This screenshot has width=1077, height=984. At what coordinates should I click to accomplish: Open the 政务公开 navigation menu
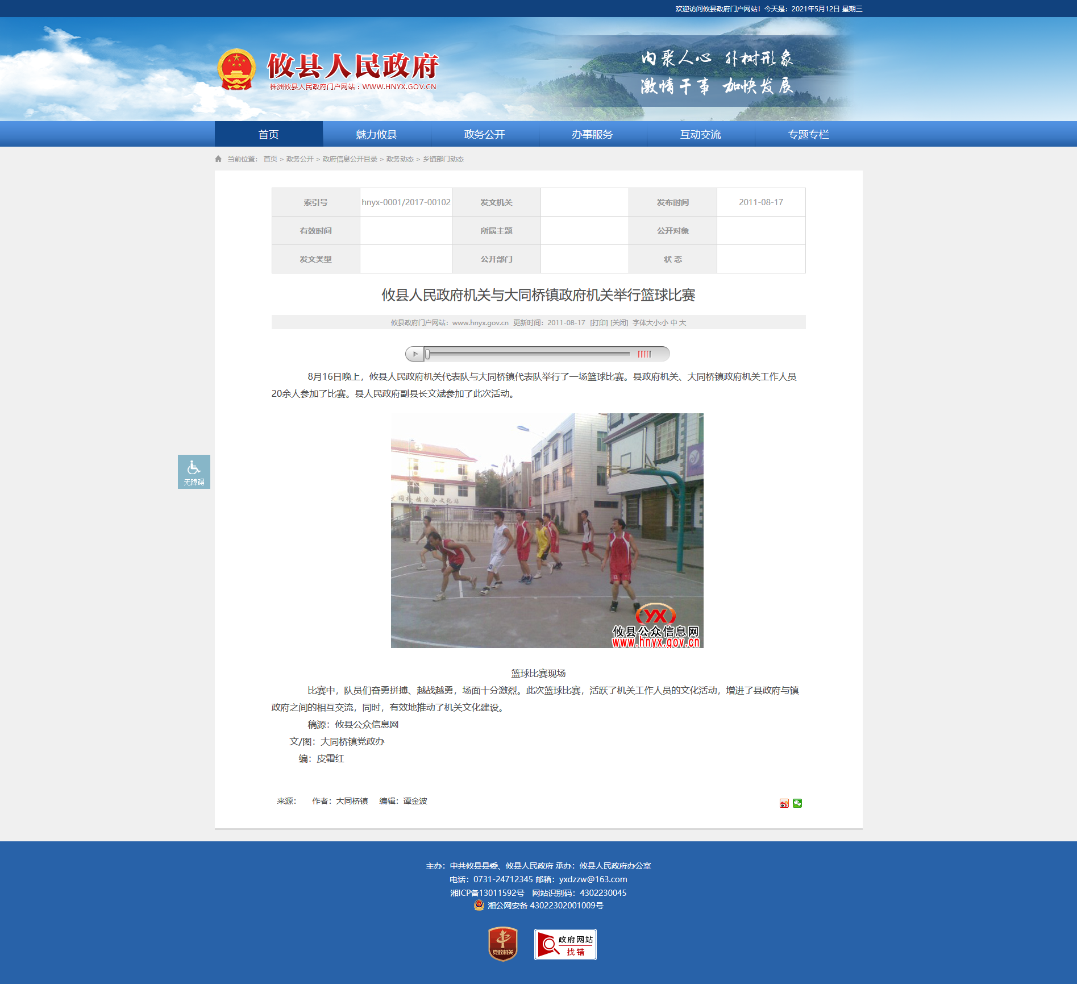(485, 134)
